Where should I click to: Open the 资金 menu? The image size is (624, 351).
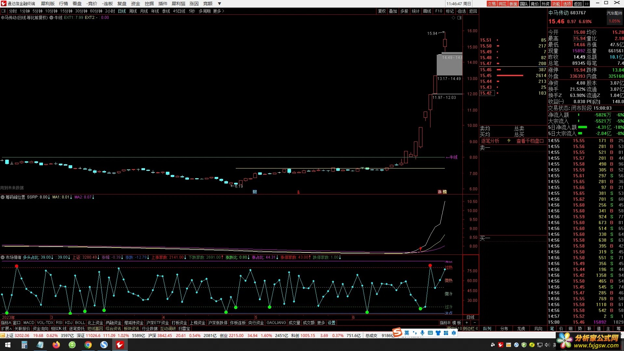coord(136,4)
